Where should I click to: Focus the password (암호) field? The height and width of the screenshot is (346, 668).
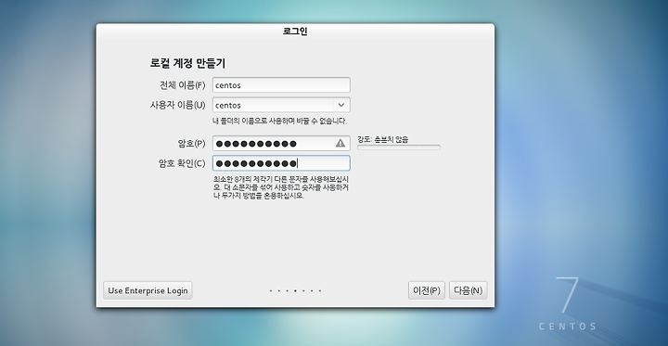tap(281, 143)
